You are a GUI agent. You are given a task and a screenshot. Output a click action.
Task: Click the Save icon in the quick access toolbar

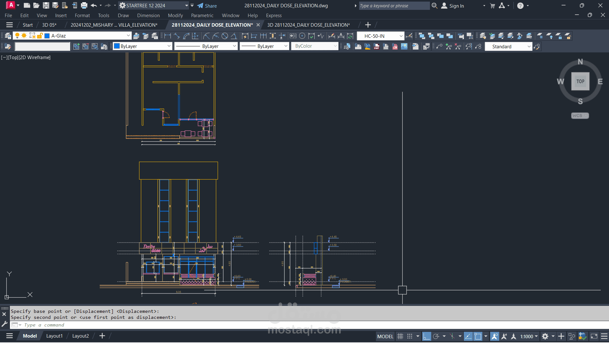(x=46, y=5)
